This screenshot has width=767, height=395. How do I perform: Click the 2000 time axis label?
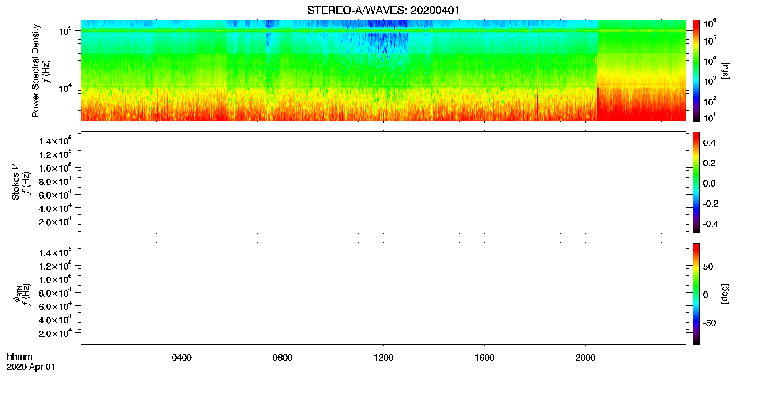(x=585, y=358)
